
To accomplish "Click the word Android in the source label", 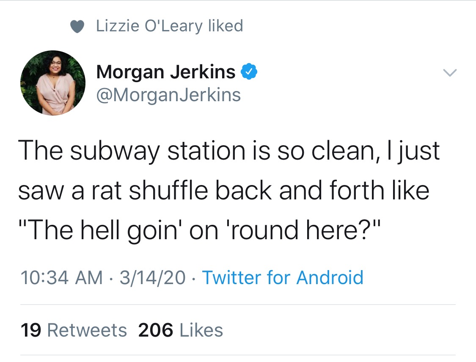I will click(330, 278).
